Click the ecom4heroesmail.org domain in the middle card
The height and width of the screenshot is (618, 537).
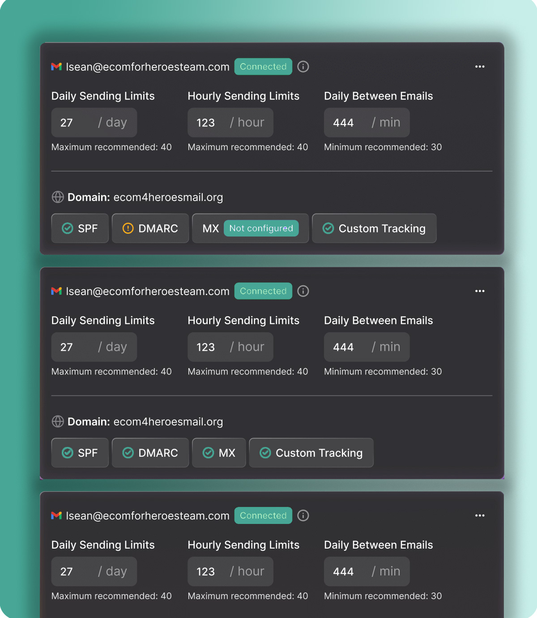[x=168, y=422]
